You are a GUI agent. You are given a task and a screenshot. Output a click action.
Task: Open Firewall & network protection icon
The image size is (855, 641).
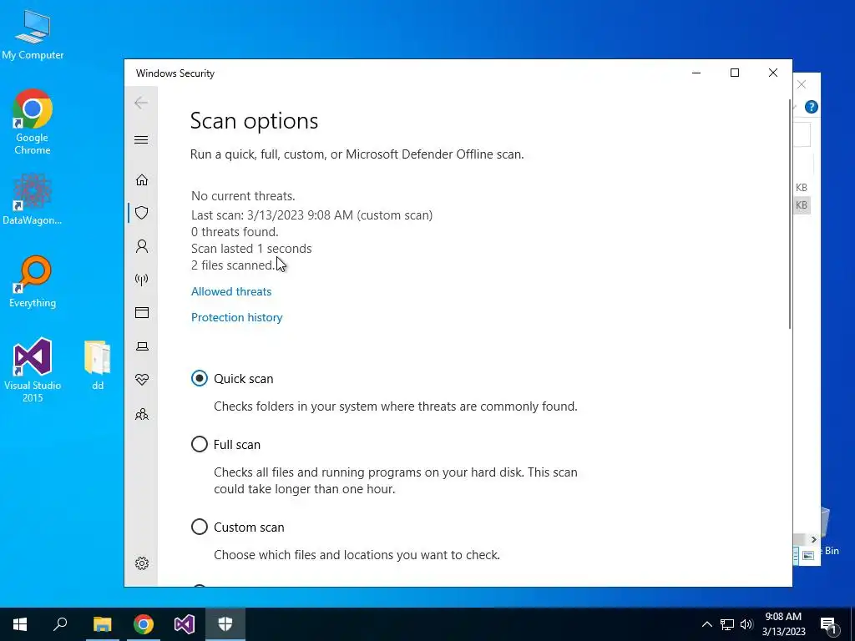tap(142, 280)
